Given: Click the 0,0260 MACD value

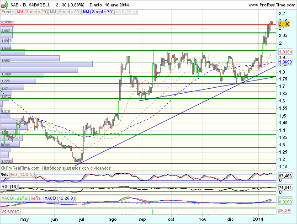Looking at the screenshot, I should pyautogui.click(x=285, y=202).
